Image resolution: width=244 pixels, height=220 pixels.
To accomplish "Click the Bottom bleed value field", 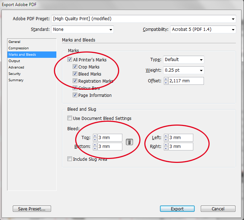I will point(110,147).
